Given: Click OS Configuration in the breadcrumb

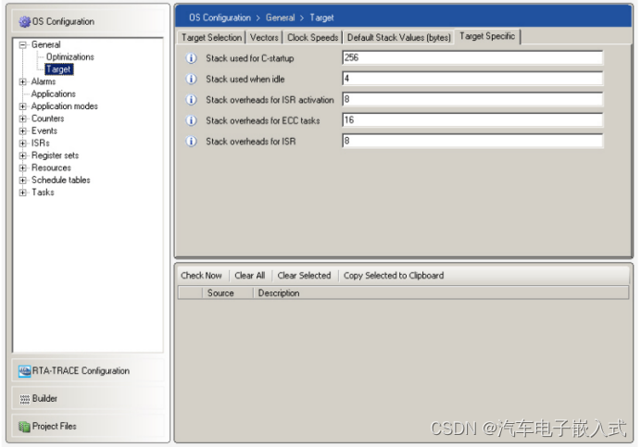Looking at the screenshot, I should coord(220,18).
